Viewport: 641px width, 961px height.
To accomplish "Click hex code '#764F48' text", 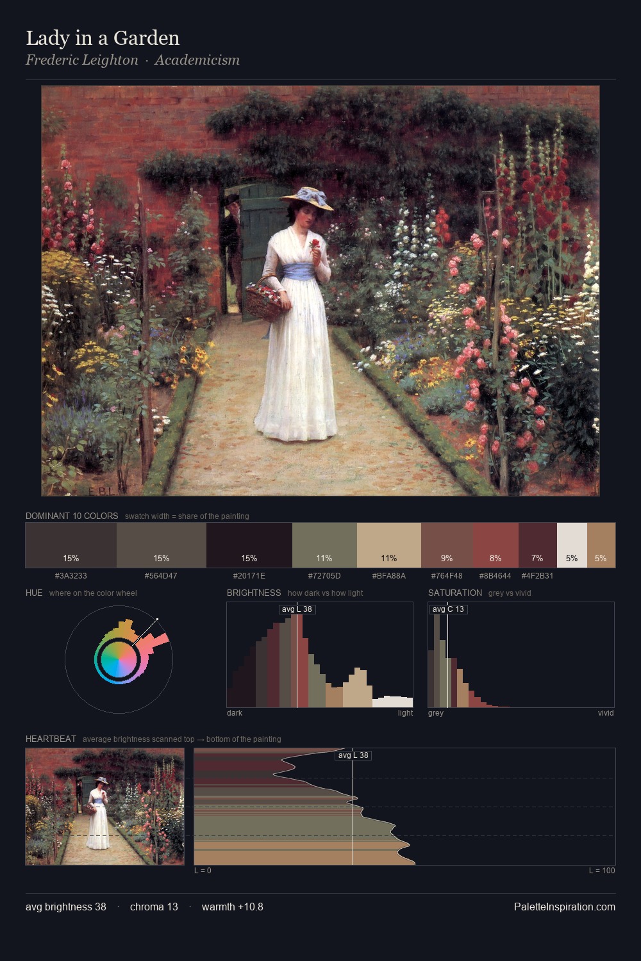I will [x=447, y=575].
